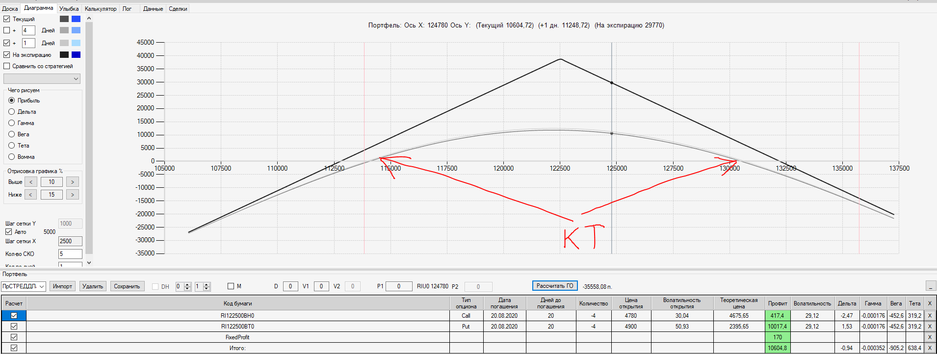The image size is (937, 354).
Task: Click the X button in the Итого row
Action: point(930,348)
